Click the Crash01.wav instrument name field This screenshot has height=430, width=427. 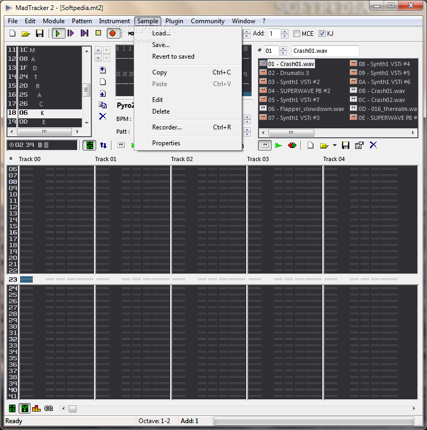tap(325, 51)
